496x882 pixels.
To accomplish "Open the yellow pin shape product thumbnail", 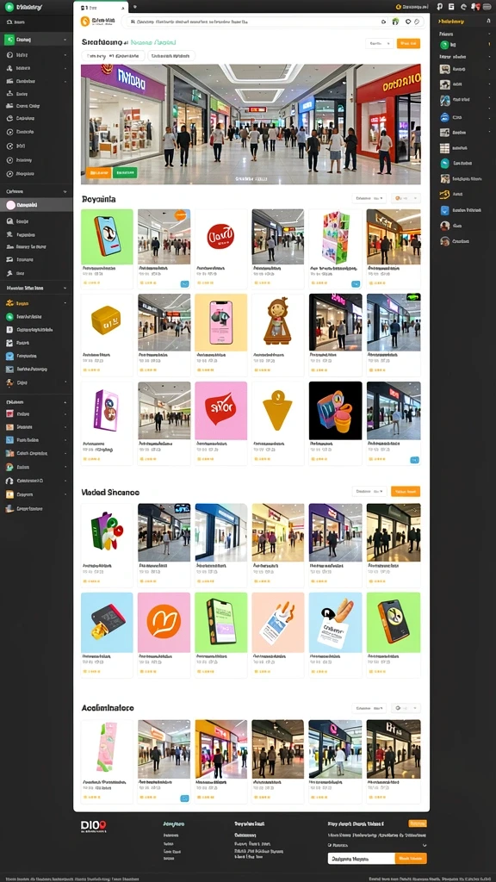I will 278,411.
